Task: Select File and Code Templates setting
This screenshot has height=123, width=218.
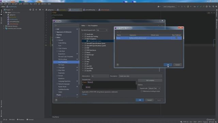Action: (x=66, y=57)
